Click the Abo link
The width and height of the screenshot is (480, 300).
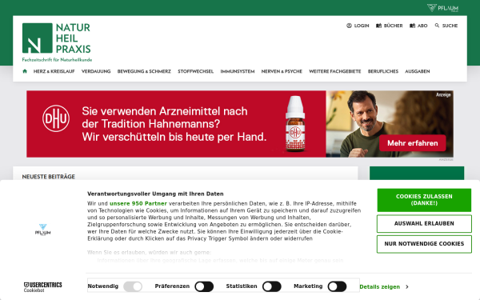[x=422, y=26]
